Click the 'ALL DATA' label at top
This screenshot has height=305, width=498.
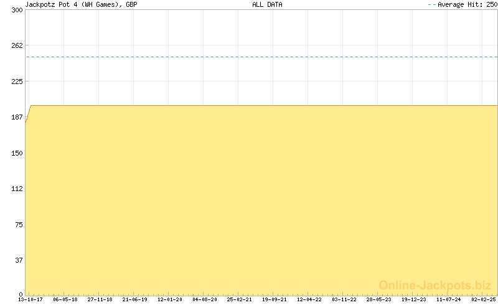coord(267,4)
